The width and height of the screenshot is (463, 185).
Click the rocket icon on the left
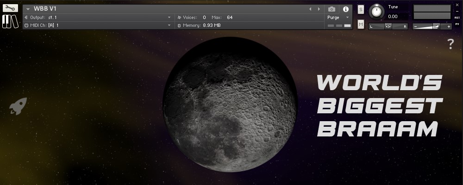click(x=18, y=106)
